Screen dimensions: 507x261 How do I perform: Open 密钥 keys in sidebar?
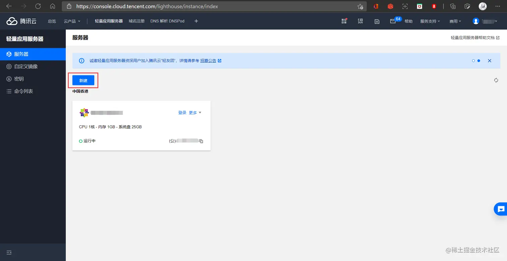[x=33, y=79]
